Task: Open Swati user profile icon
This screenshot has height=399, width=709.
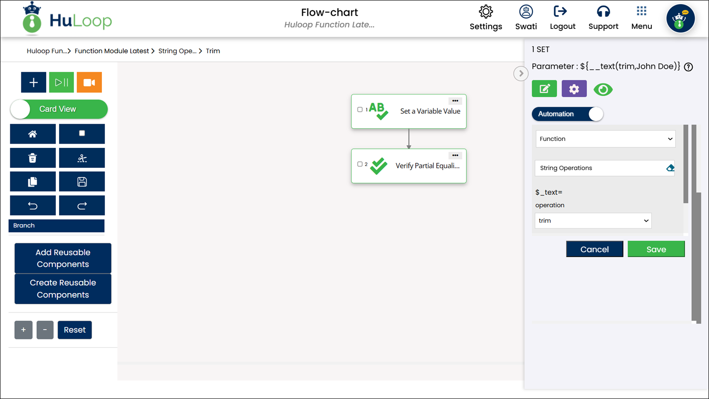Action: (x=526, y=12)
